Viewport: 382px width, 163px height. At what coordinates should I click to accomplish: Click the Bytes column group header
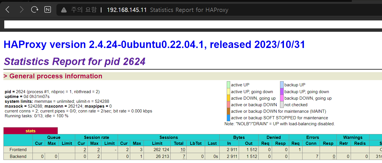point(239,137)
